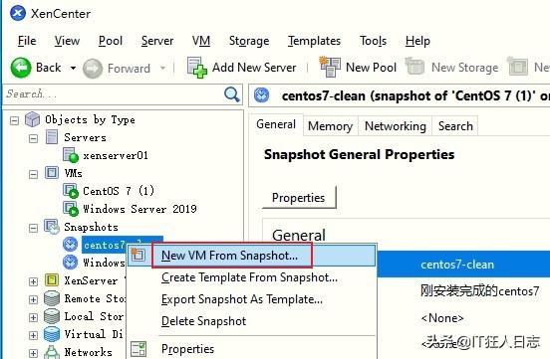Image resolution: width=550 pixels, height=359 pixels.
Task: Click the Local Storage disk icon
Action: (52, 316)
